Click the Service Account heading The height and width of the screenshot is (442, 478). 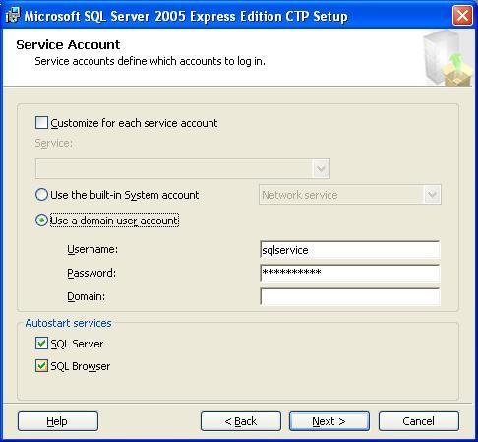point(68,44)
